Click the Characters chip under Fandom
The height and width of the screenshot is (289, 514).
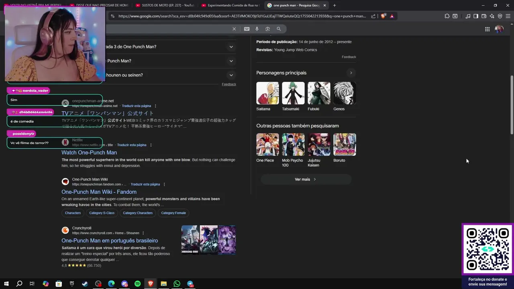[x=73, y=213]
